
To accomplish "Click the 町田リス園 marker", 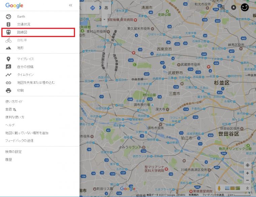I will (x=95, y=189).
